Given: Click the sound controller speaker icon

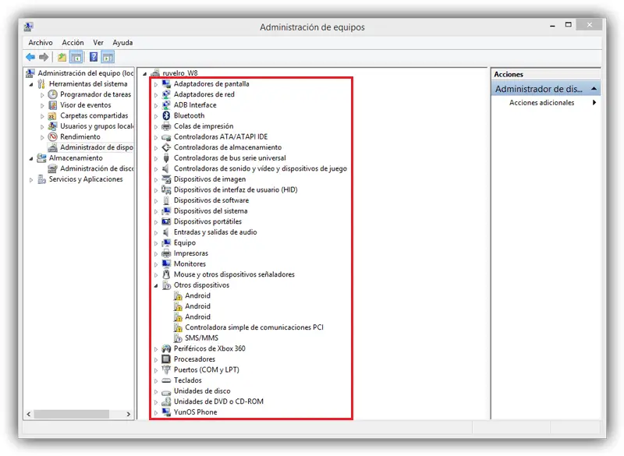Looking at the screenshot, I should click(x=166, y=168).
